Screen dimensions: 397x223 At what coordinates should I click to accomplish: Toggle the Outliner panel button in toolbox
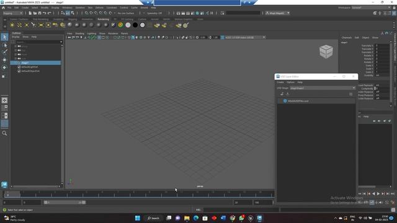[x=4, y=124]
